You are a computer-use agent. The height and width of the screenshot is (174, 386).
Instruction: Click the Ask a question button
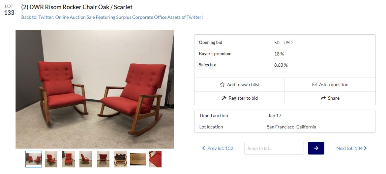click(330, 85)
